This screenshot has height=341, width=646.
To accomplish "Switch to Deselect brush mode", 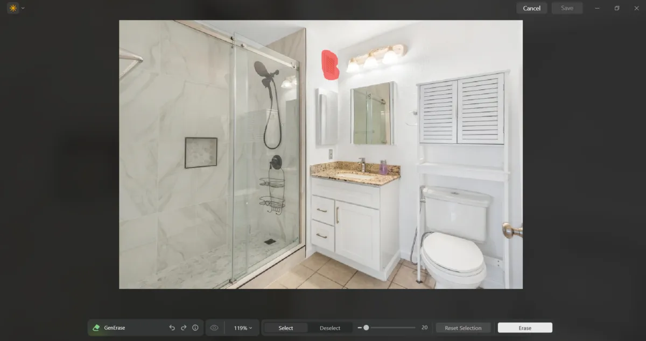I will (329, 328).
